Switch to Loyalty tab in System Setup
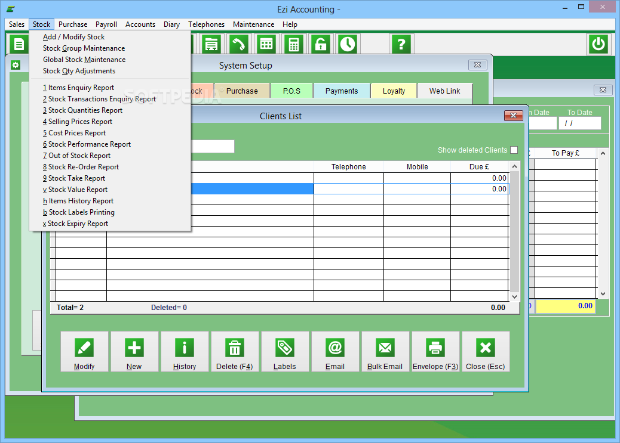Image resolution: width=620 pixels, height=443 pixels. tap(394, 91)
